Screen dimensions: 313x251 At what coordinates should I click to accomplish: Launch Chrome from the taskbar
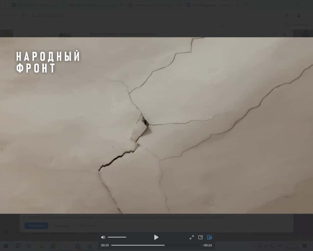53,246
